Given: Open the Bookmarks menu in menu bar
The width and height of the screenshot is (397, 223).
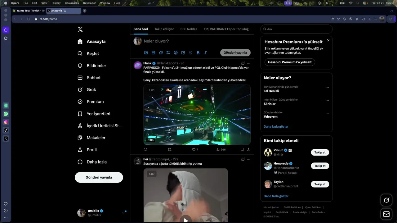Looking at the screenshot, I should pos(72,3).
